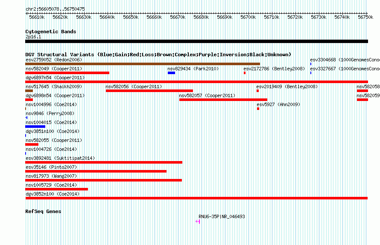
Task: Click the esv2019409 (Bentley2008) red marker
Action: 257,91
